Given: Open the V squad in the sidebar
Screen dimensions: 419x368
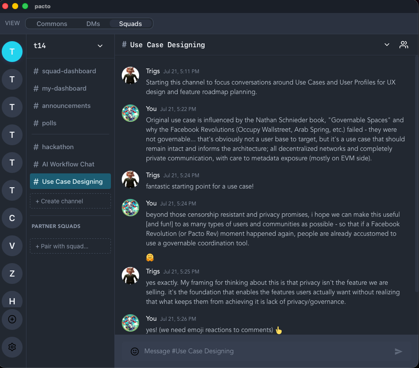Looking at the screenshot, I should click(x=12, y=246).
